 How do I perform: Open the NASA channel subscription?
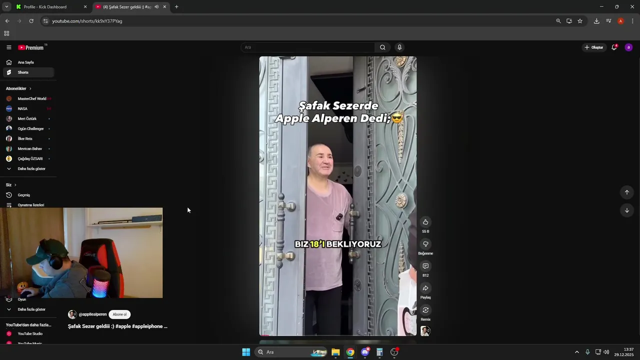tap(28, 108)
